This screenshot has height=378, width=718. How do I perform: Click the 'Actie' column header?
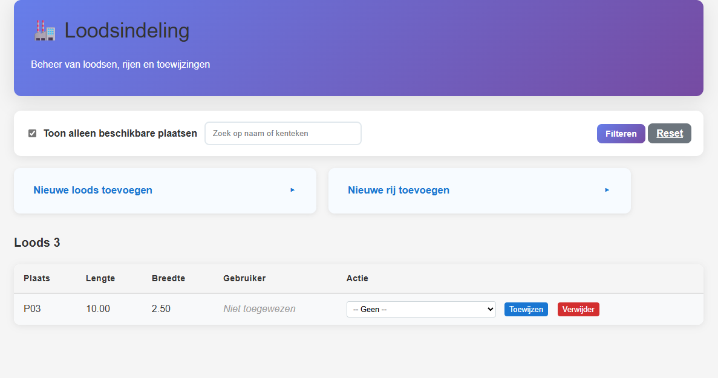(x=357, y=278)
